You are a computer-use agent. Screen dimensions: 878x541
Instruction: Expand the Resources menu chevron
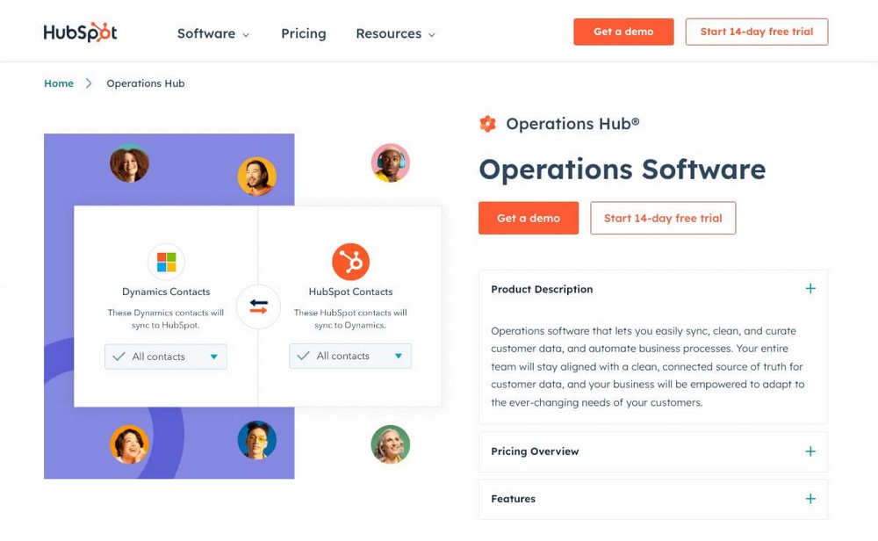click(432, 35)
